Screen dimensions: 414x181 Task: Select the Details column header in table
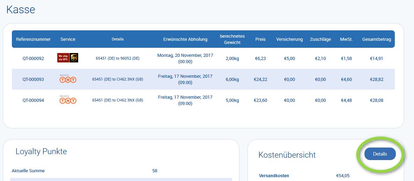pos(118,39)
